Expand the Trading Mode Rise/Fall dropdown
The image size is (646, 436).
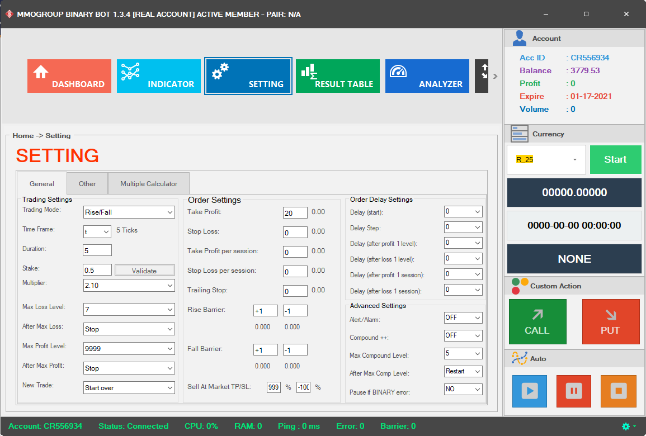(x=129, y=212)
